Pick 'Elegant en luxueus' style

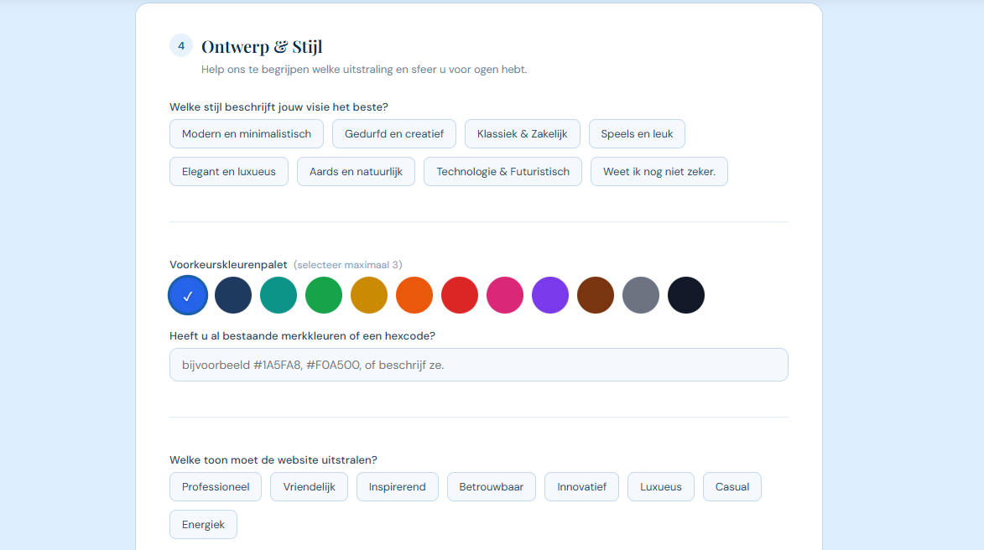[x=228, y=171]
